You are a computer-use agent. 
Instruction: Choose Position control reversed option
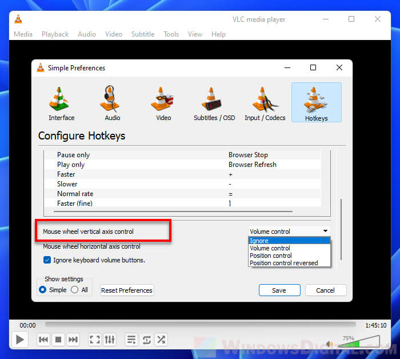(x=289, y=263)
